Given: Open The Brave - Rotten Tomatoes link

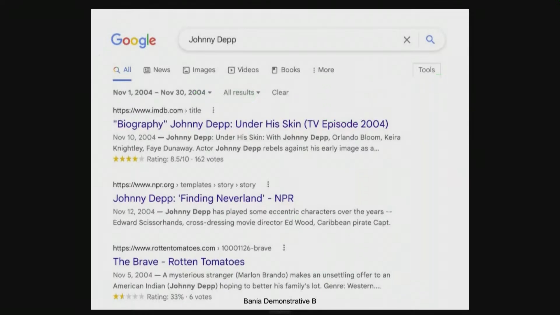Looking at the screenshot, I should (x=179, y=262).
